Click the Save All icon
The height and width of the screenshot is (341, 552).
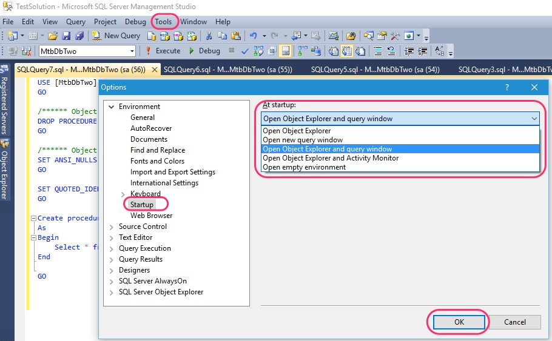(x=79, y=36)
